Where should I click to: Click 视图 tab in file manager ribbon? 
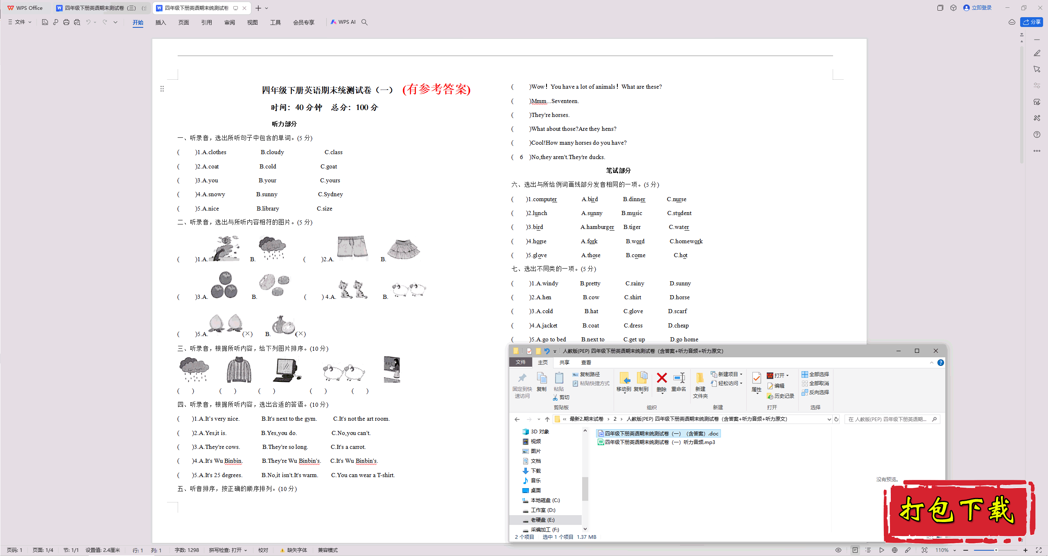pos(587,362)
